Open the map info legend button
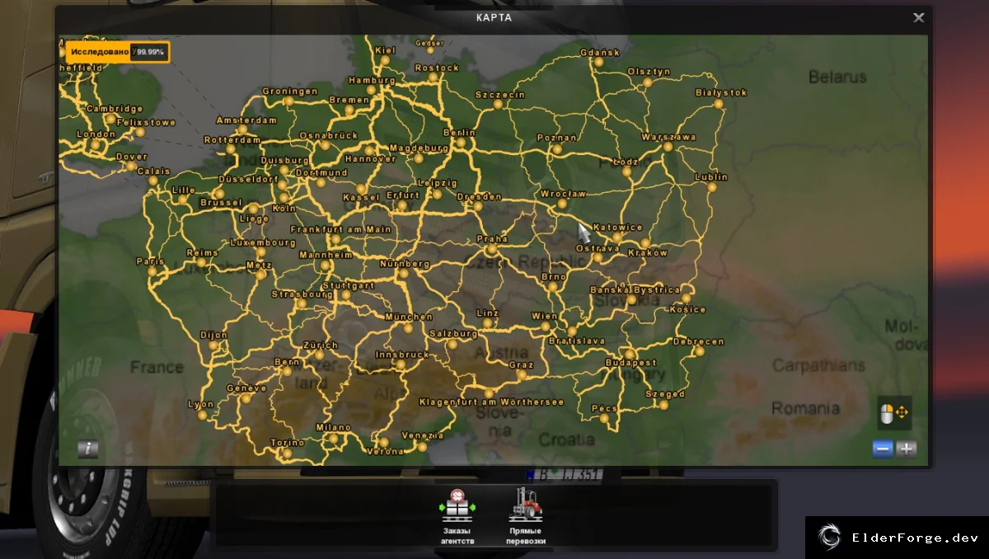 pyautogui.click(x=88, y=449)
